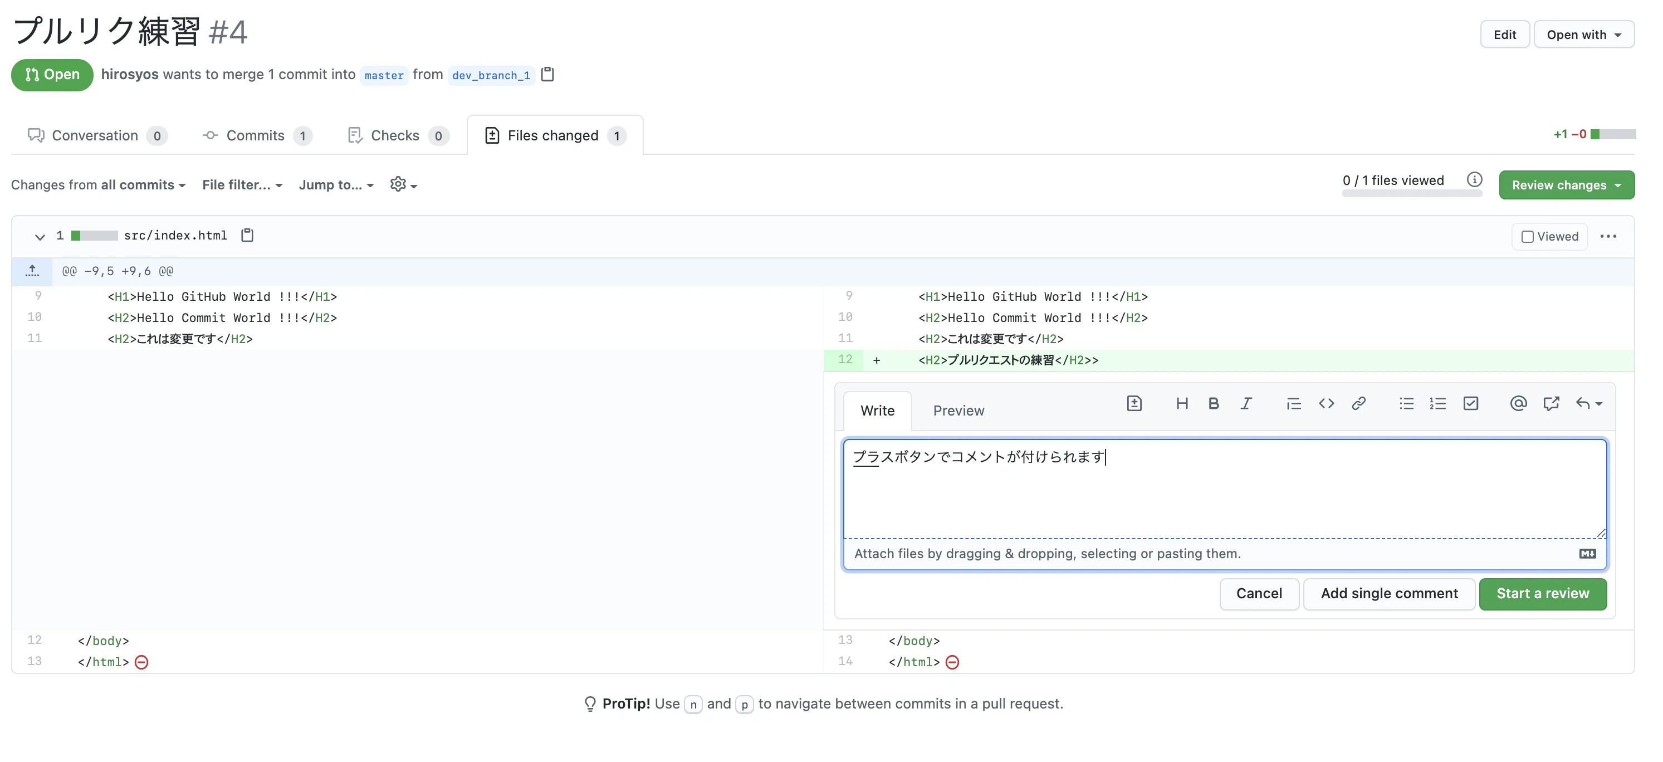Reference an issue or pull request
This screenshot has width=1663, height=762.
tap(1550, 404)
